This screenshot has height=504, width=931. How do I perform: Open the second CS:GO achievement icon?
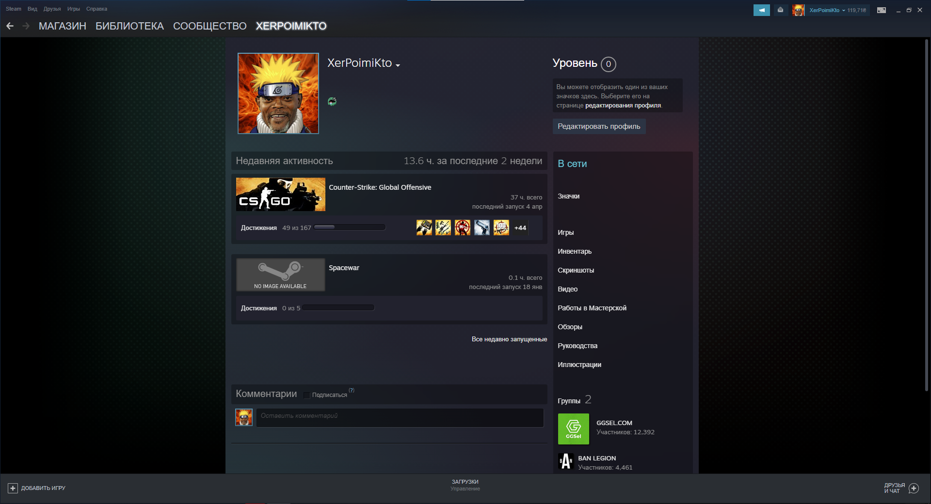[443, 228]
